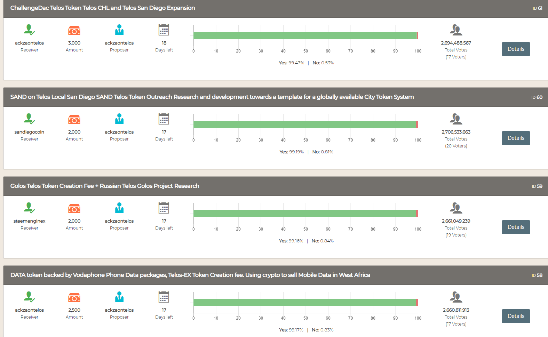Click total votes 2,694,488.567
Viewport: 548px width, 337px height.
[x=456, y=43]
